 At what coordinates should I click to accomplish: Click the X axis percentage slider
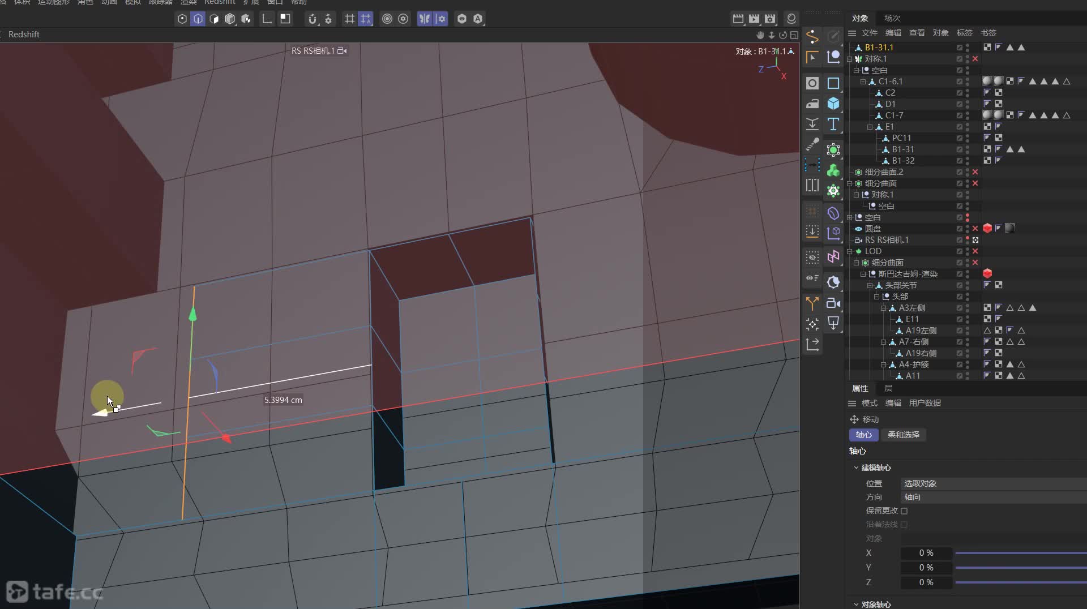click(x=1021, y=553)
